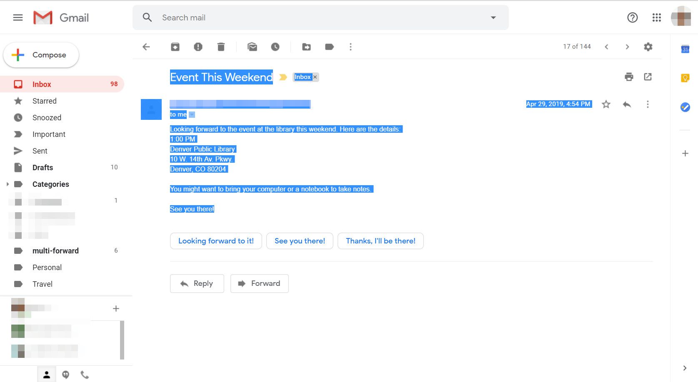Open Google Keep side panel
Screen dimensions: 698x382
tap(685, 78)
